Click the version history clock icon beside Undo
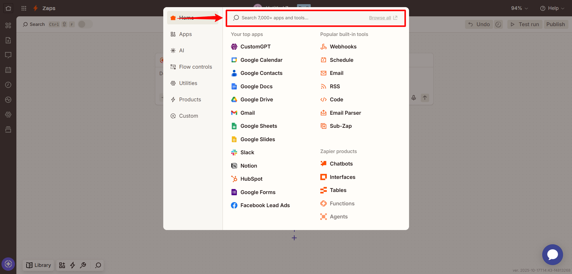572x274 pixels. [498, 24]
